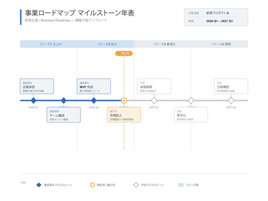The width and height of the screenshot is (268, 201).
Task: Select the フェーズ2 拡大 phase band
Action: [x=106, y=44]
